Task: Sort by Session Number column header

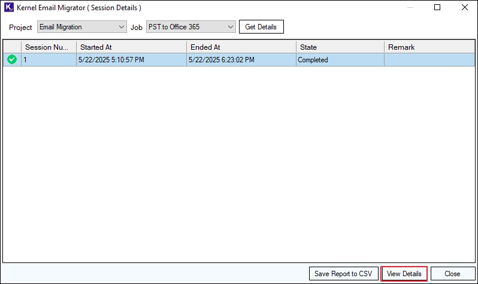Action: click(x=49, y=47)
